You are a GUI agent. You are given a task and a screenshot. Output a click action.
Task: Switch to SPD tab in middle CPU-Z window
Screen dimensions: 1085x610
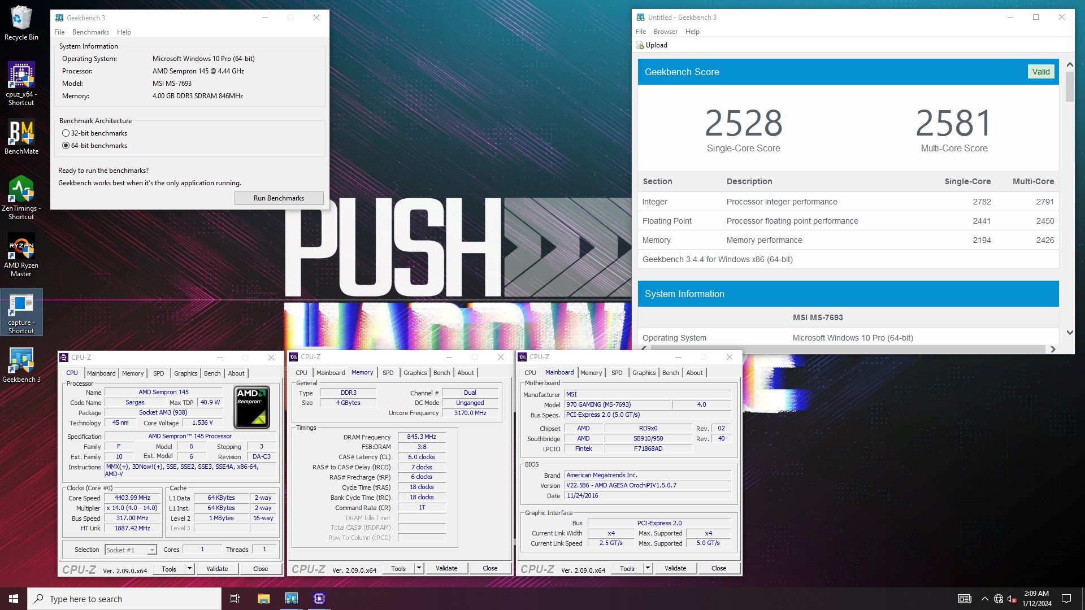pyautogui.click(x=388, y=373)
